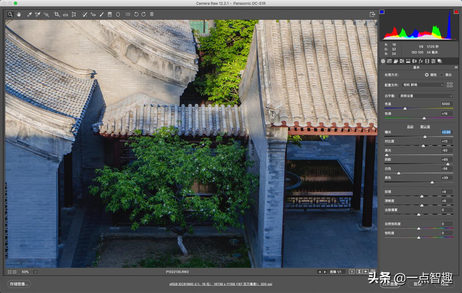Swap before and after settings icon
462x293 pixels.
click(359, 272)
